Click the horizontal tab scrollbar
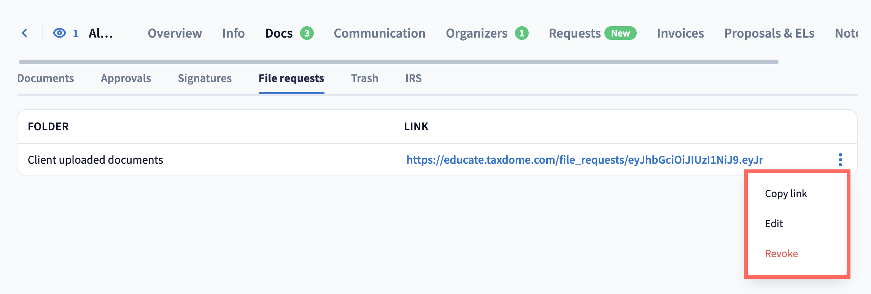871x294 pixels. pyautogui.click(x=398, y=62)
